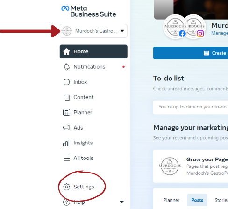The width and height of the screenshot is (228, 209).
Task: Click the Murdochs logo in Grow your Page card
Action: click(x=170, y=166)
